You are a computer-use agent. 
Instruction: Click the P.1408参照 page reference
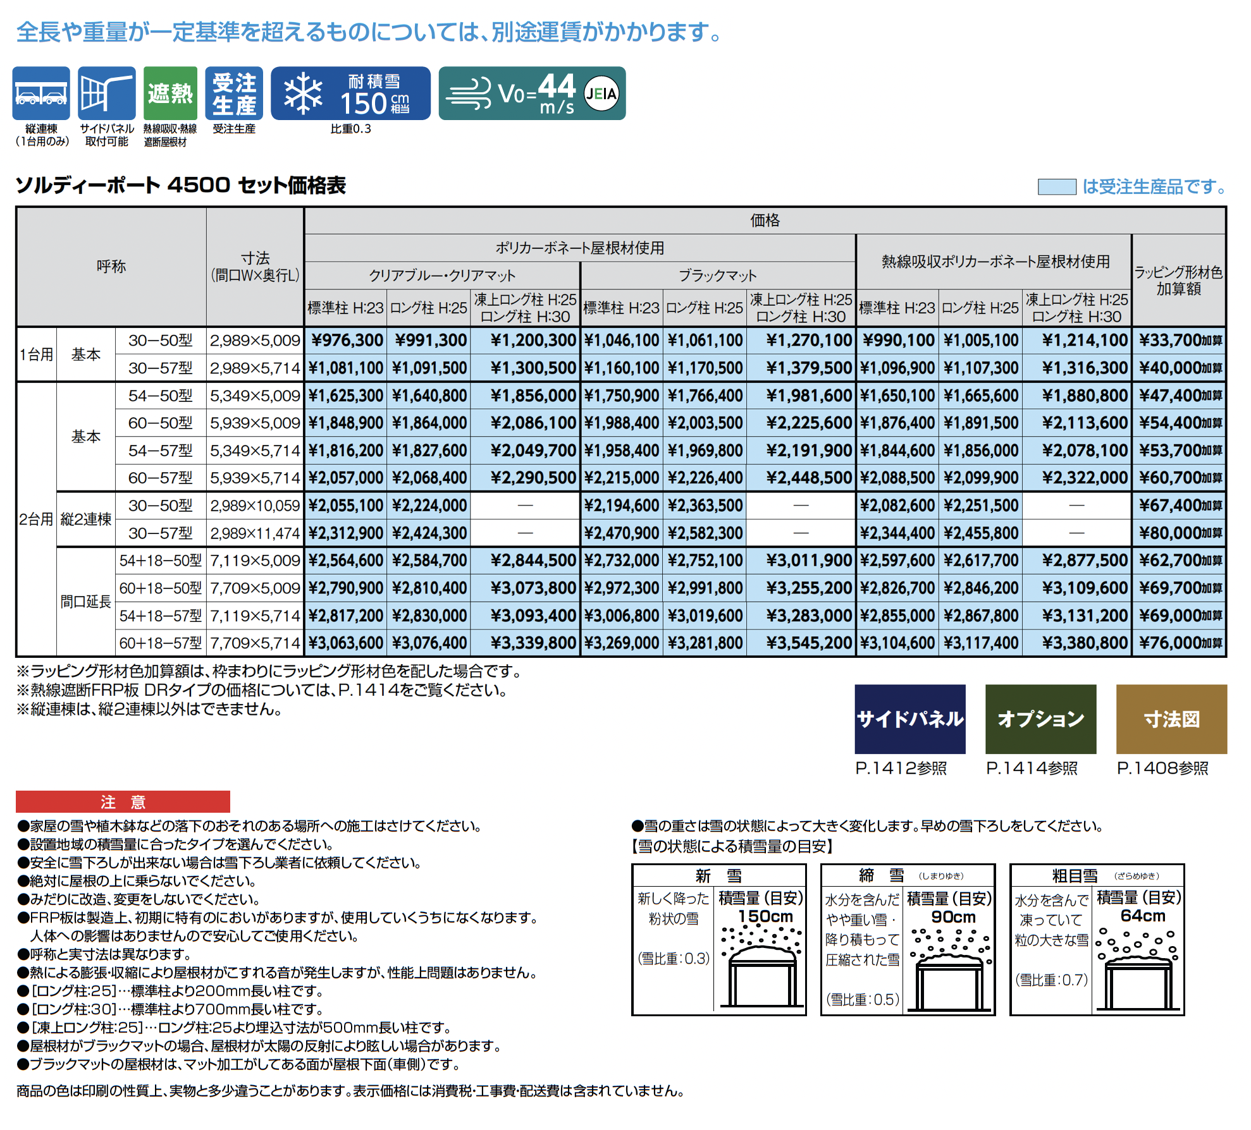click(1162, 769)
